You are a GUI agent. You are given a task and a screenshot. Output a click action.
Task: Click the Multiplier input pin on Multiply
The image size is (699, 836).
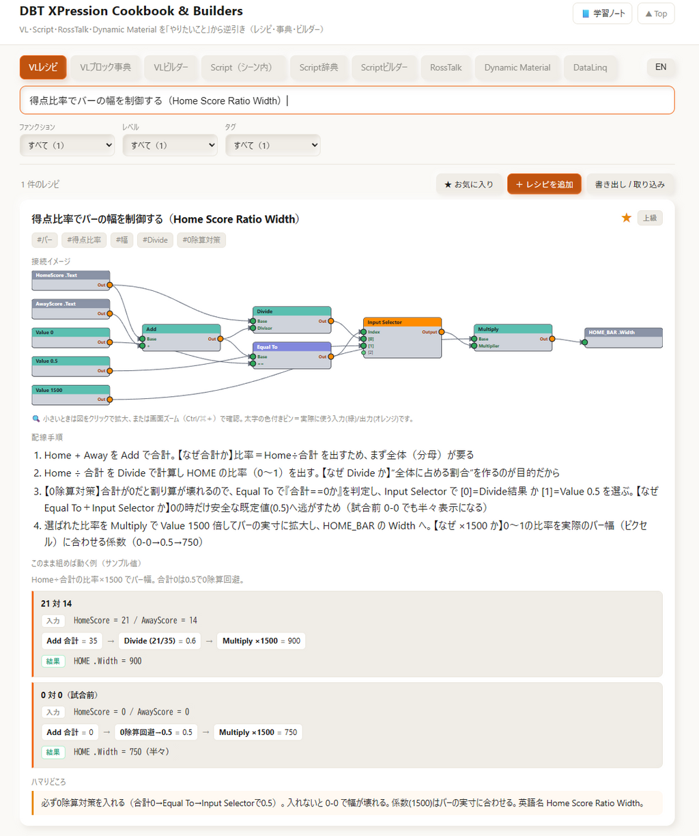[x=474, y=346]
